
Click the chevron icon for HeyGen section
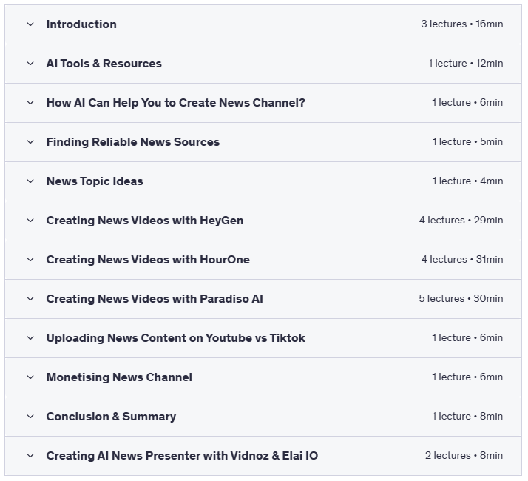click(30, 221)
